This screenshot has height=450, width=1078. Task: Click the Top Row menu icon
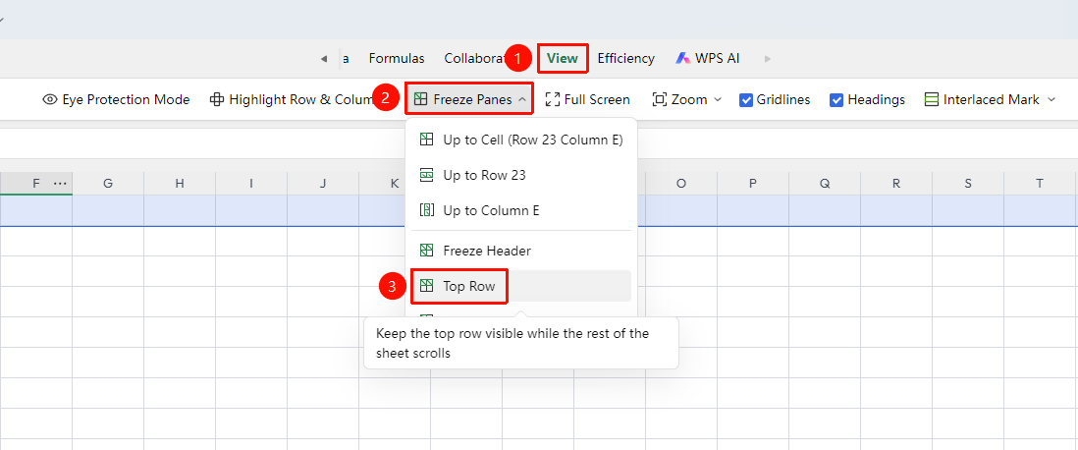click(426, 286)
